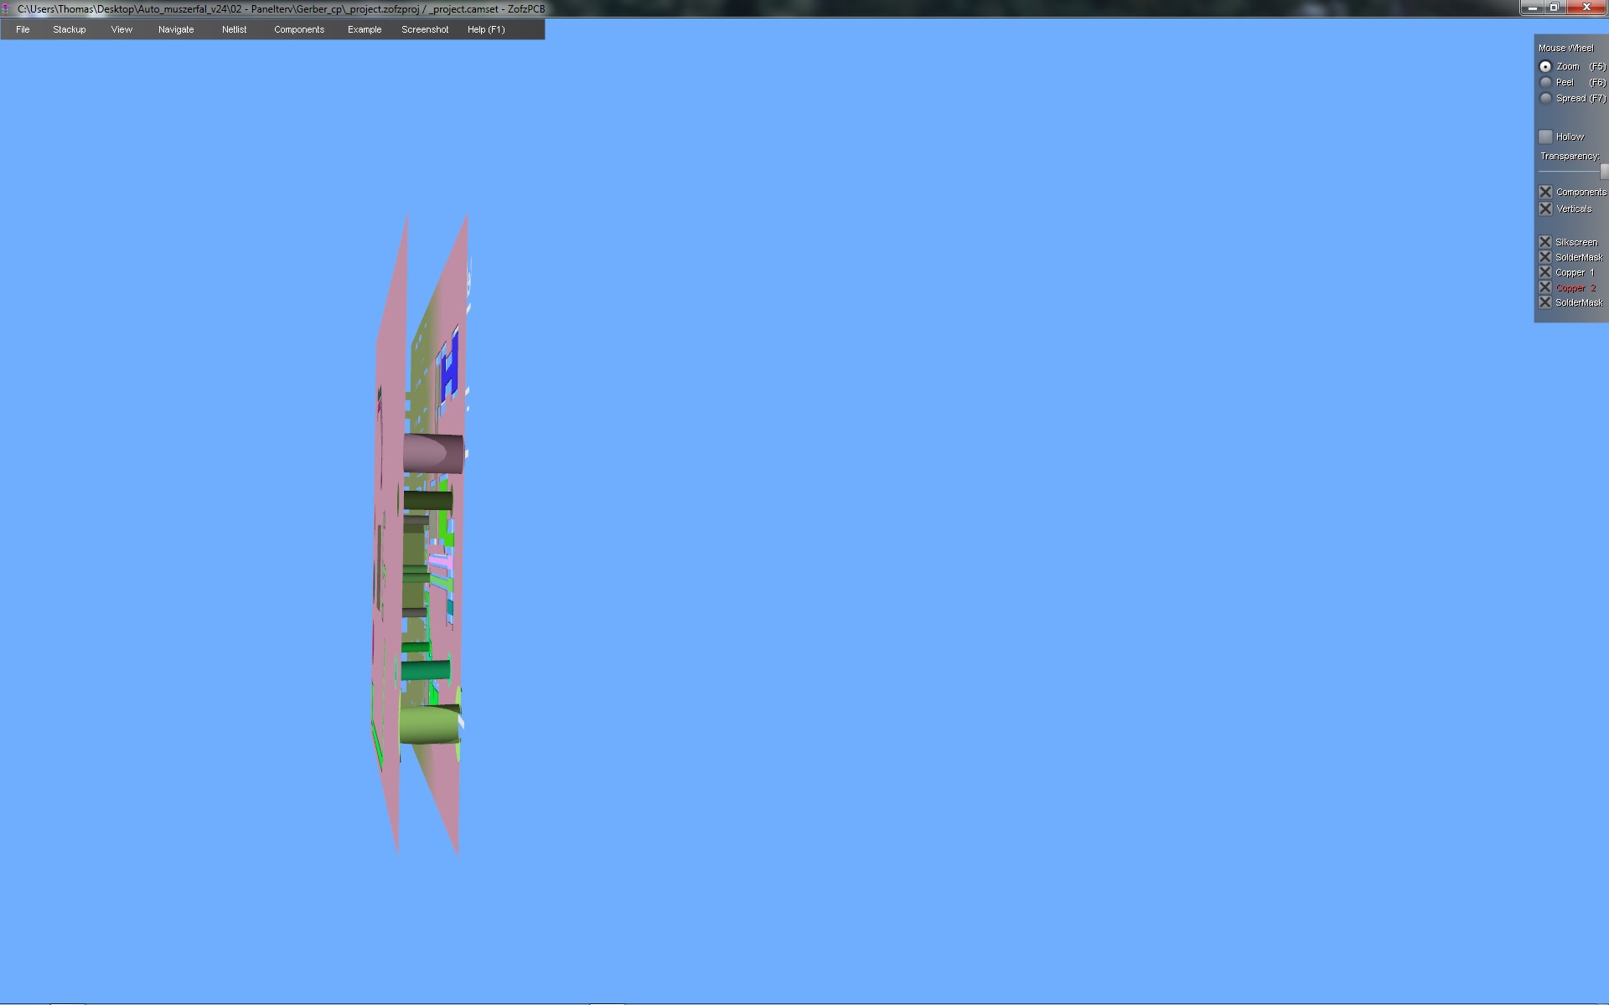Select Zoom (F5) mouse wheel mode
Viewport: 1609px width, 1005px height.
pyautogui.click(x=1545, y=66)
